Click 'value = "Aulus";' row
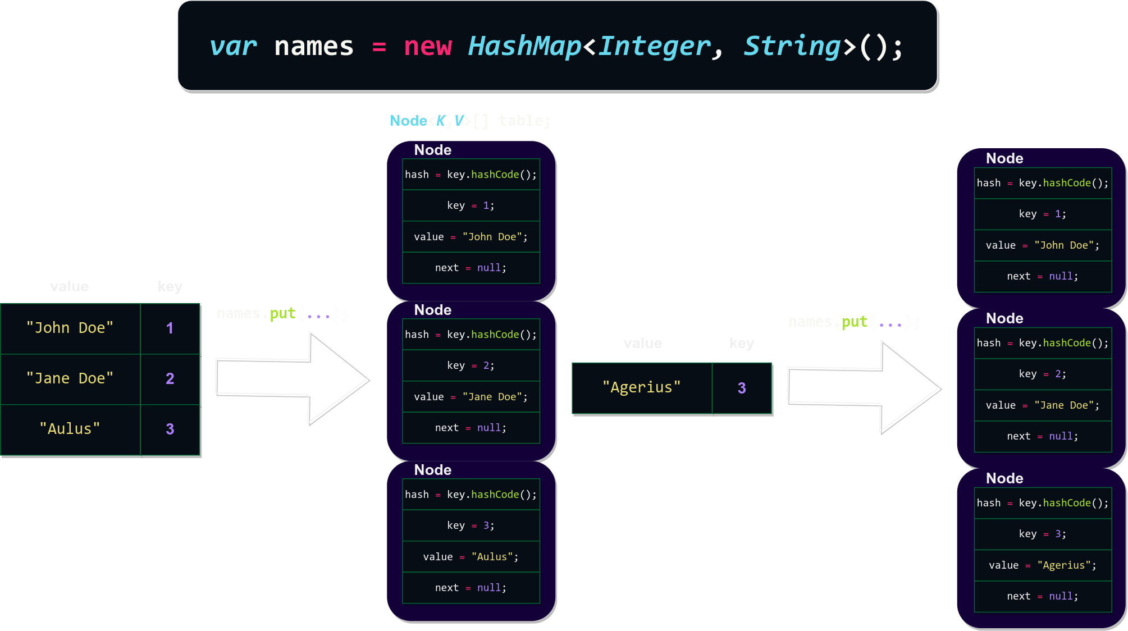 471,557
